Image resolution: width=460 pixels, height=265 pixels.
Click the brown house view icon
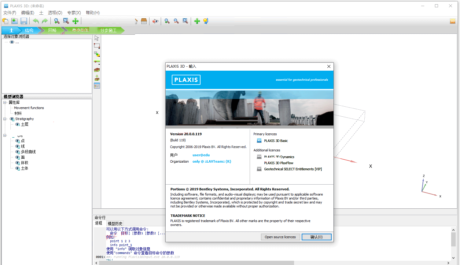(x=144, y=21)
